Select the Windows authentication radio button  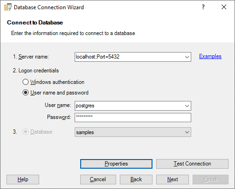click(25, 82)
